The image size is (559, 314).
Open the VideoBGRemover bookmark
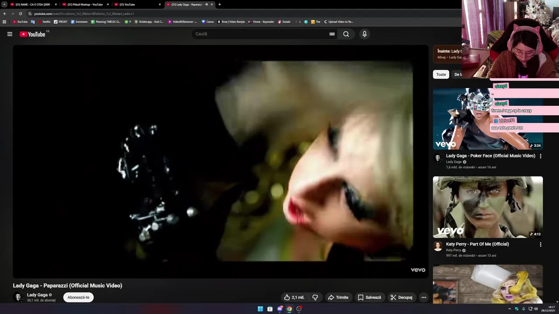click(x=183, y=22)
